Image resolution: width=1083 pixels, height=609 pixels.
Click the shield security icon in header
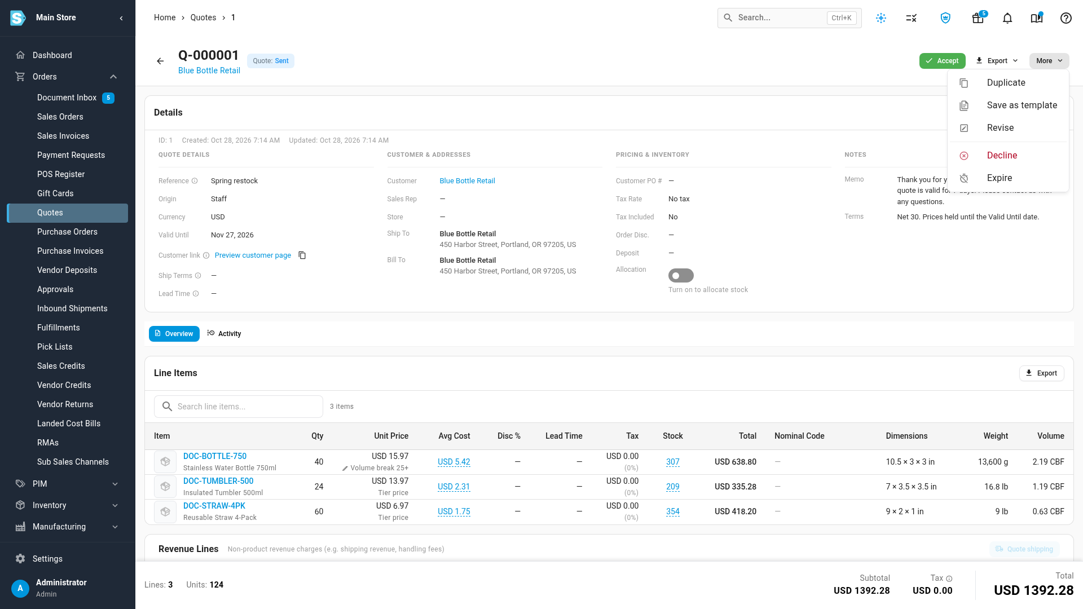pos(945,18)
